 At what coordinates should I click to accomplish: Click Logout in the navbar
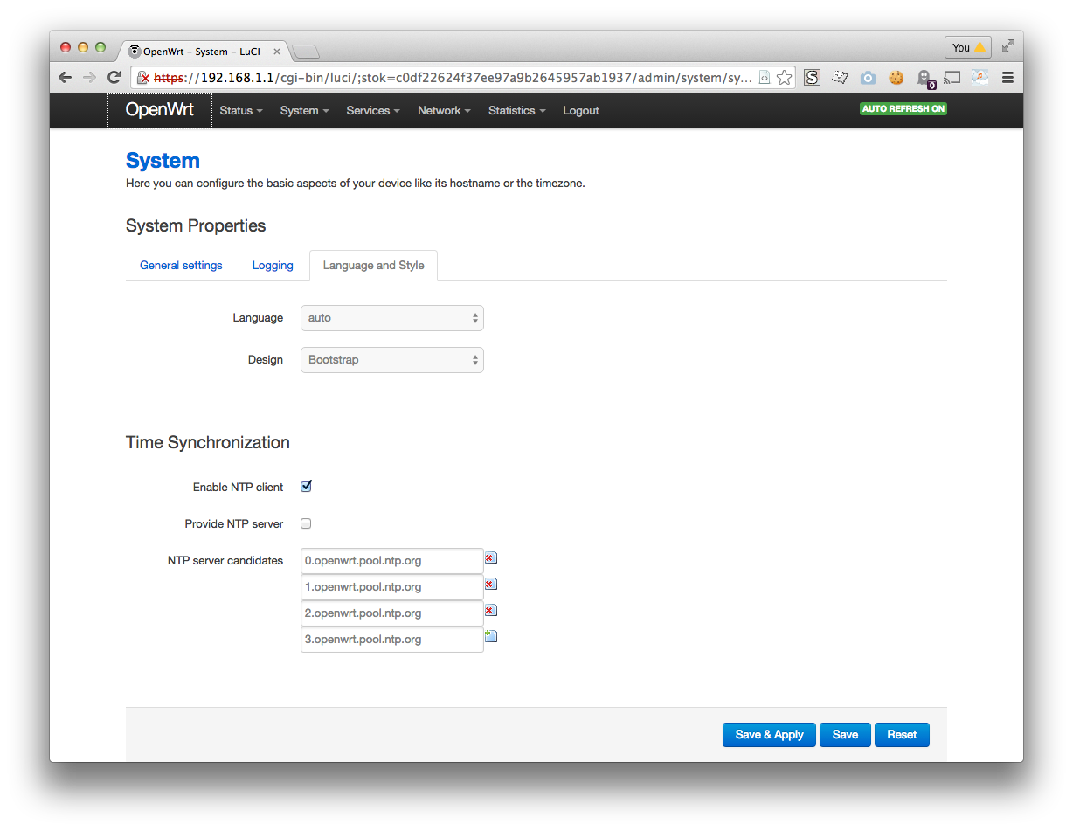tap(581, 111)
